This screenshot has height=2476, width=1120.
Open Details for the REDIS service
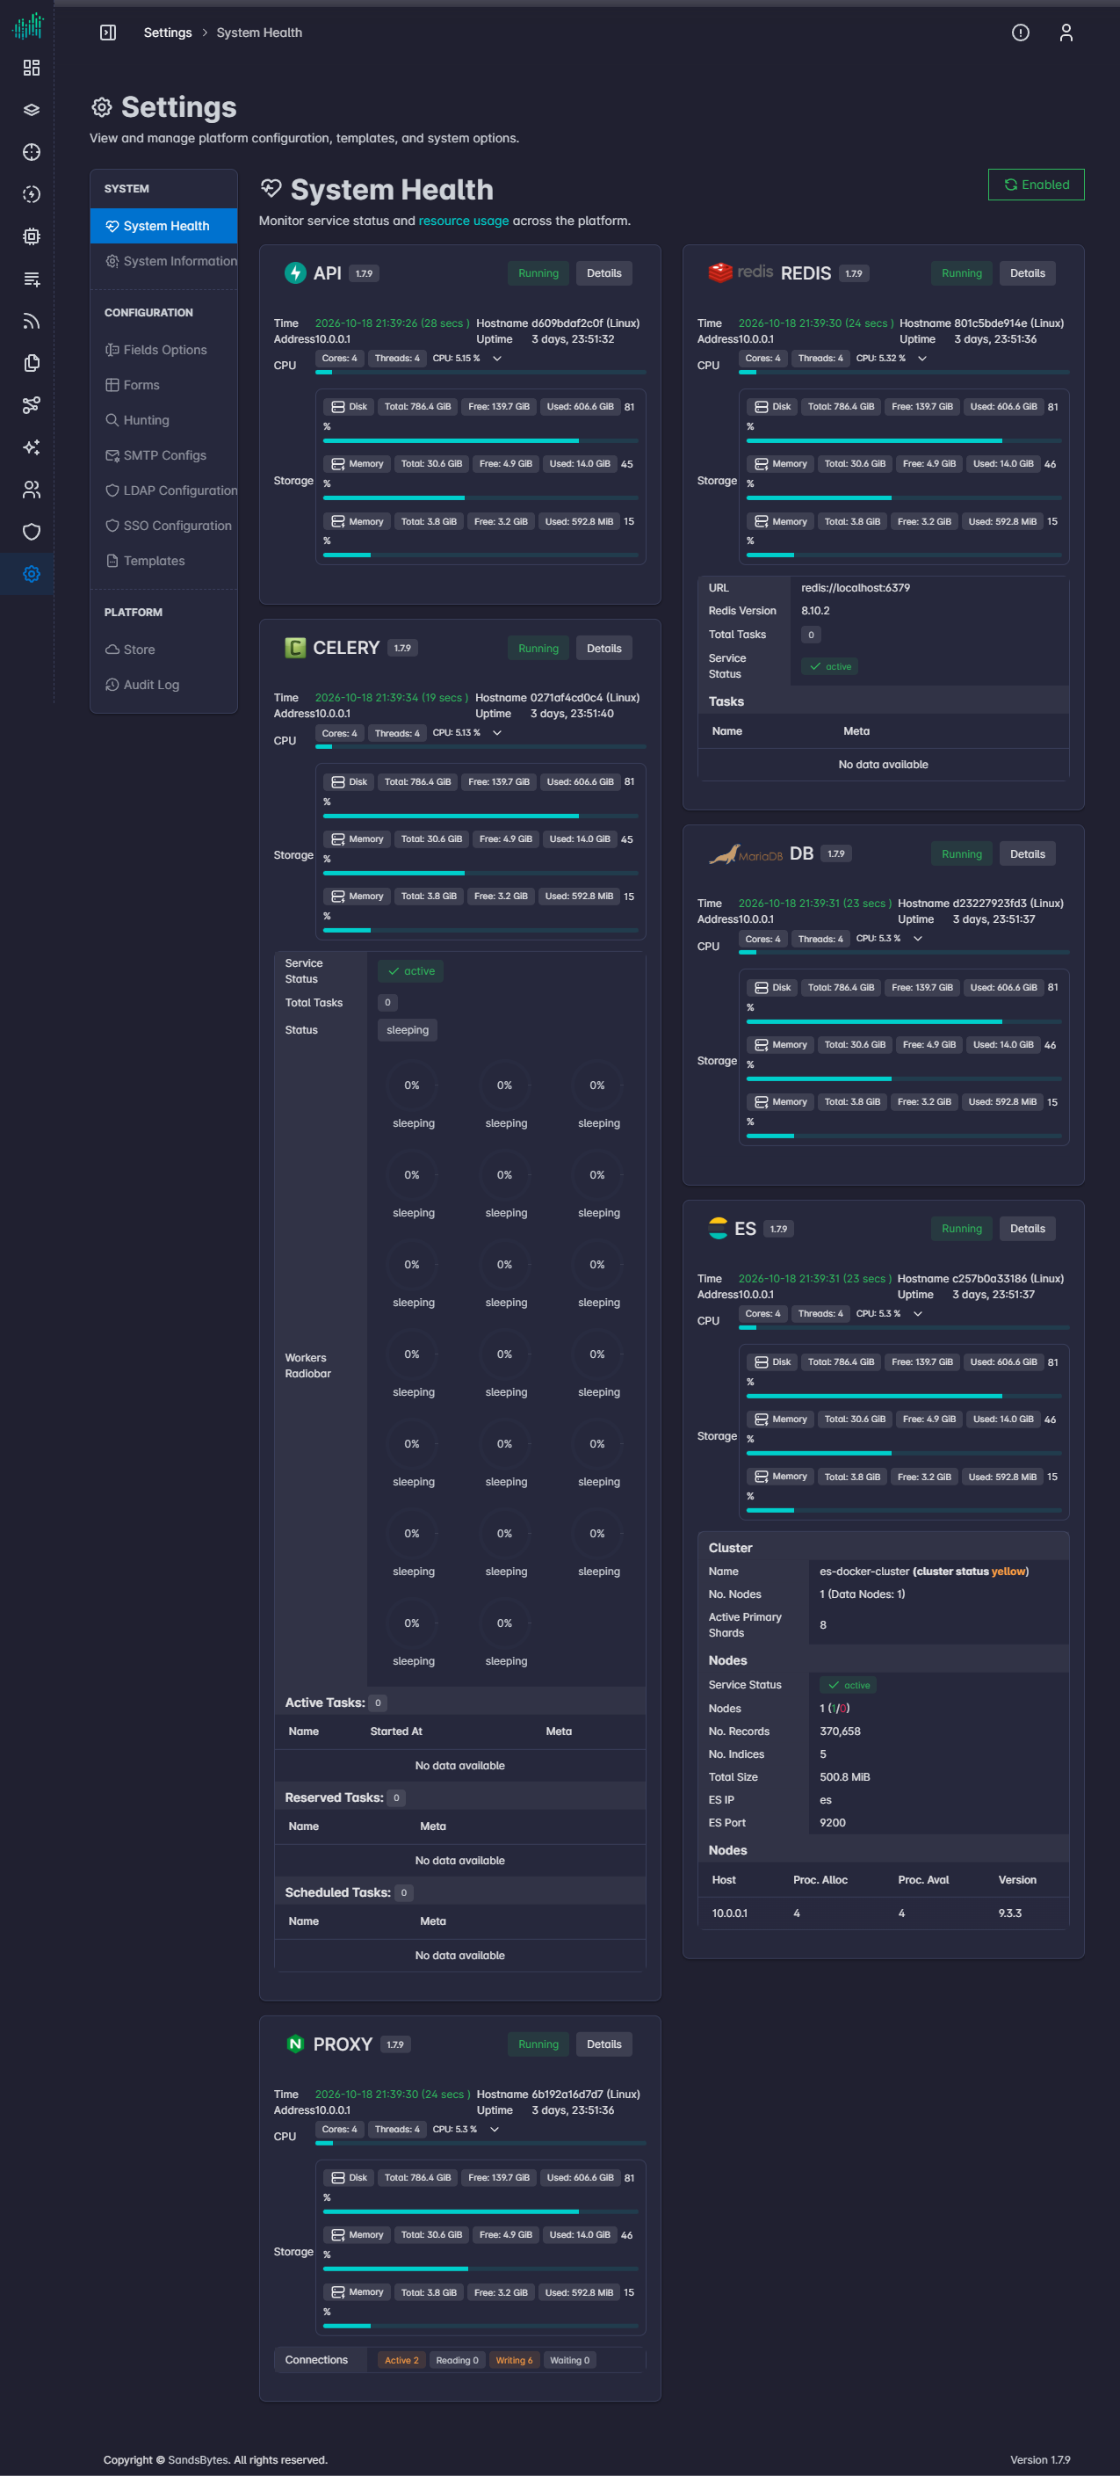(1027, 273)
